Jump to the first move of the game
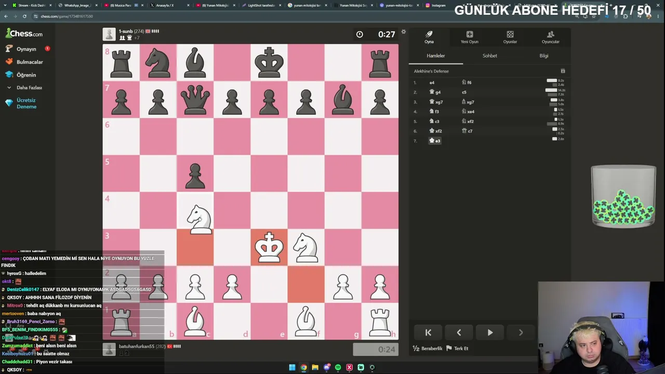 coord(428,332)
